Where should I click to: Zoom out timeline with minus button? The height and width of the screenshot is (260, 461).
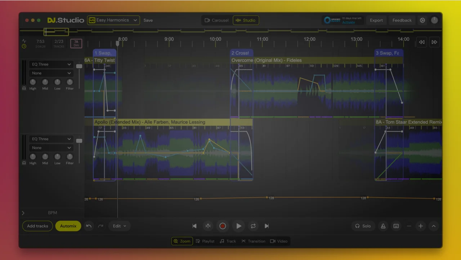[x=409, y=226]
